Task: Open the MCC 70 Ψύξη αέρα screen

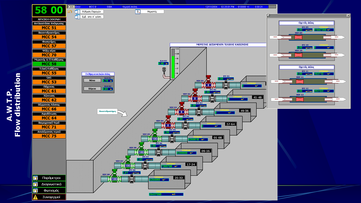Action: 49,55
